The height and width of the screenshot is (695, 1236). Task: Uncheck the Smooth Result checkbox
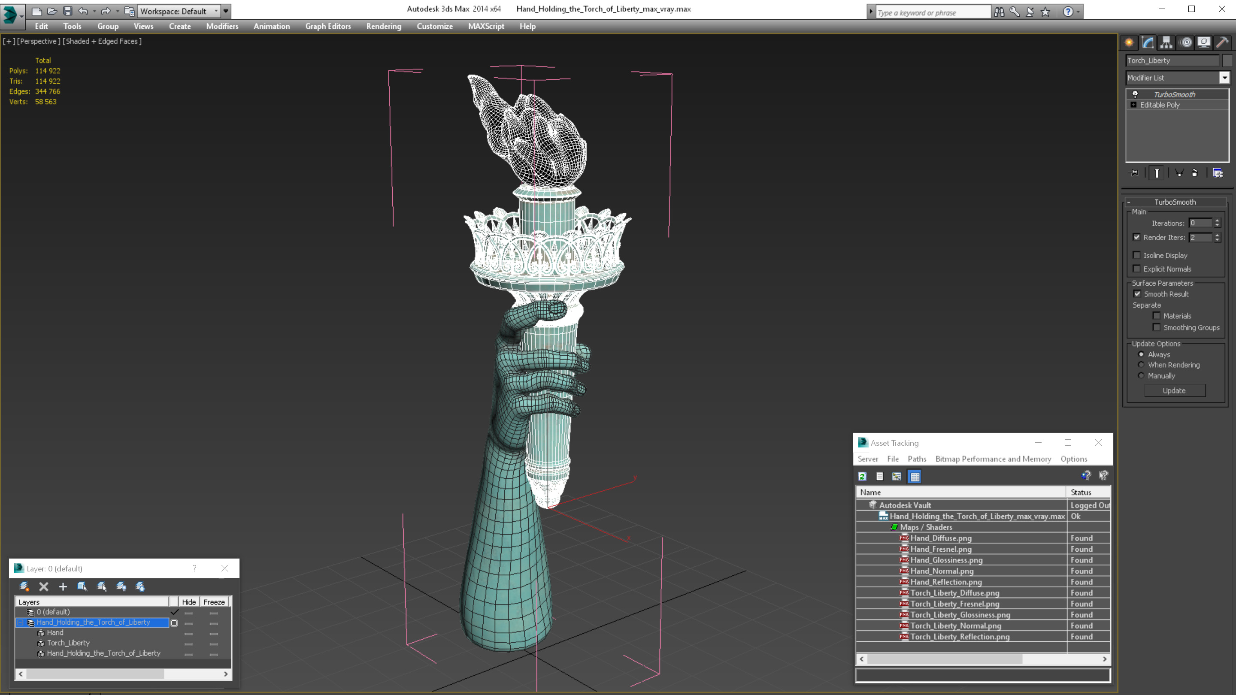[x=1138, y=293]
